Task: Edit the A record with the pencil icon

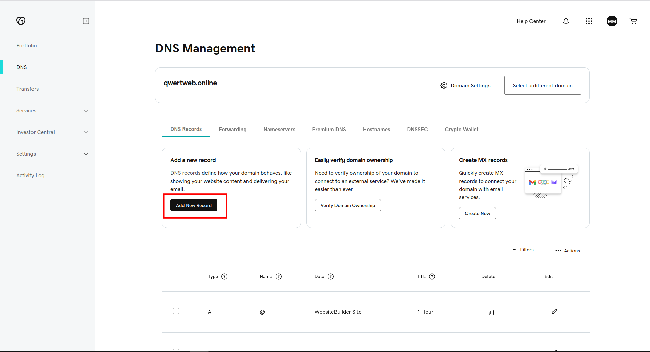Action: tap(554, 312)
